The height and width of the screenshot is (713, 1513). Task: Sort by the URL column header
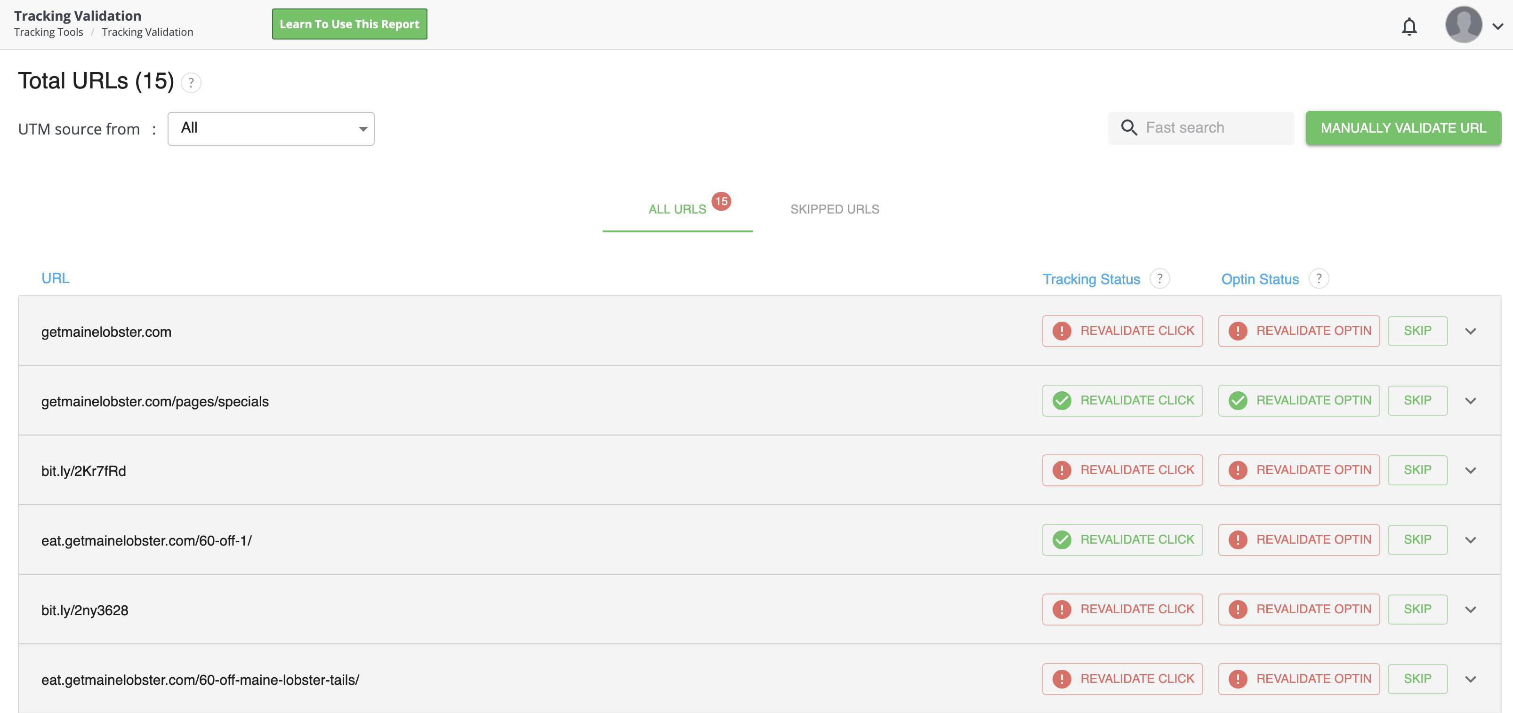click(x=55, y=278)
